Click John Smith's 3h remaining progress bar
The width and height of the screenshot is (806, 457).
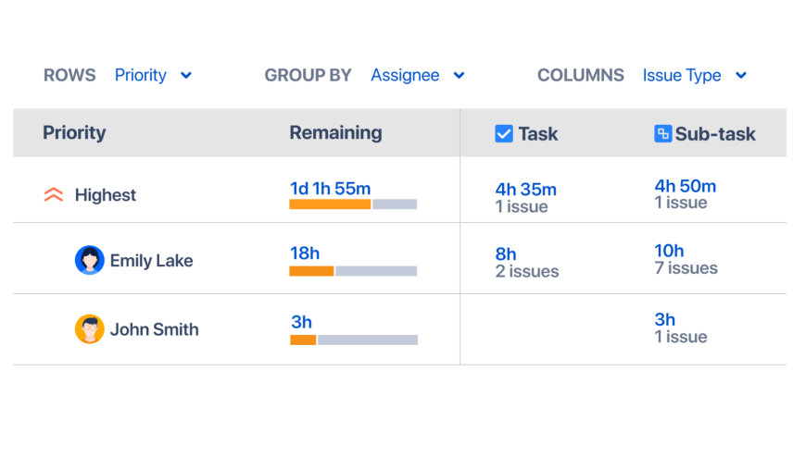(x=354, y=340)
